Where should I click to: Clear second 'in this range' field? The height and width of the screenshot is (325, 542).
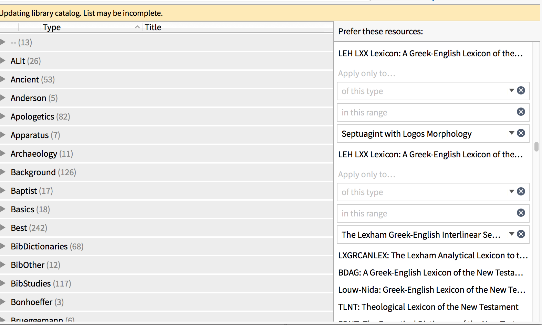(521, 213)
